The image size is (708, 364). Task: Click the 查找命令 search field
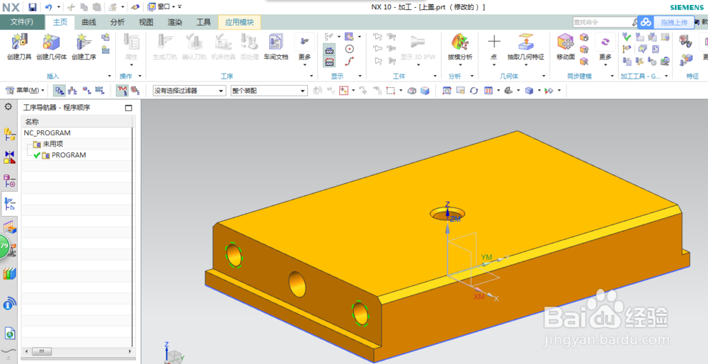(x=605, y=22)
